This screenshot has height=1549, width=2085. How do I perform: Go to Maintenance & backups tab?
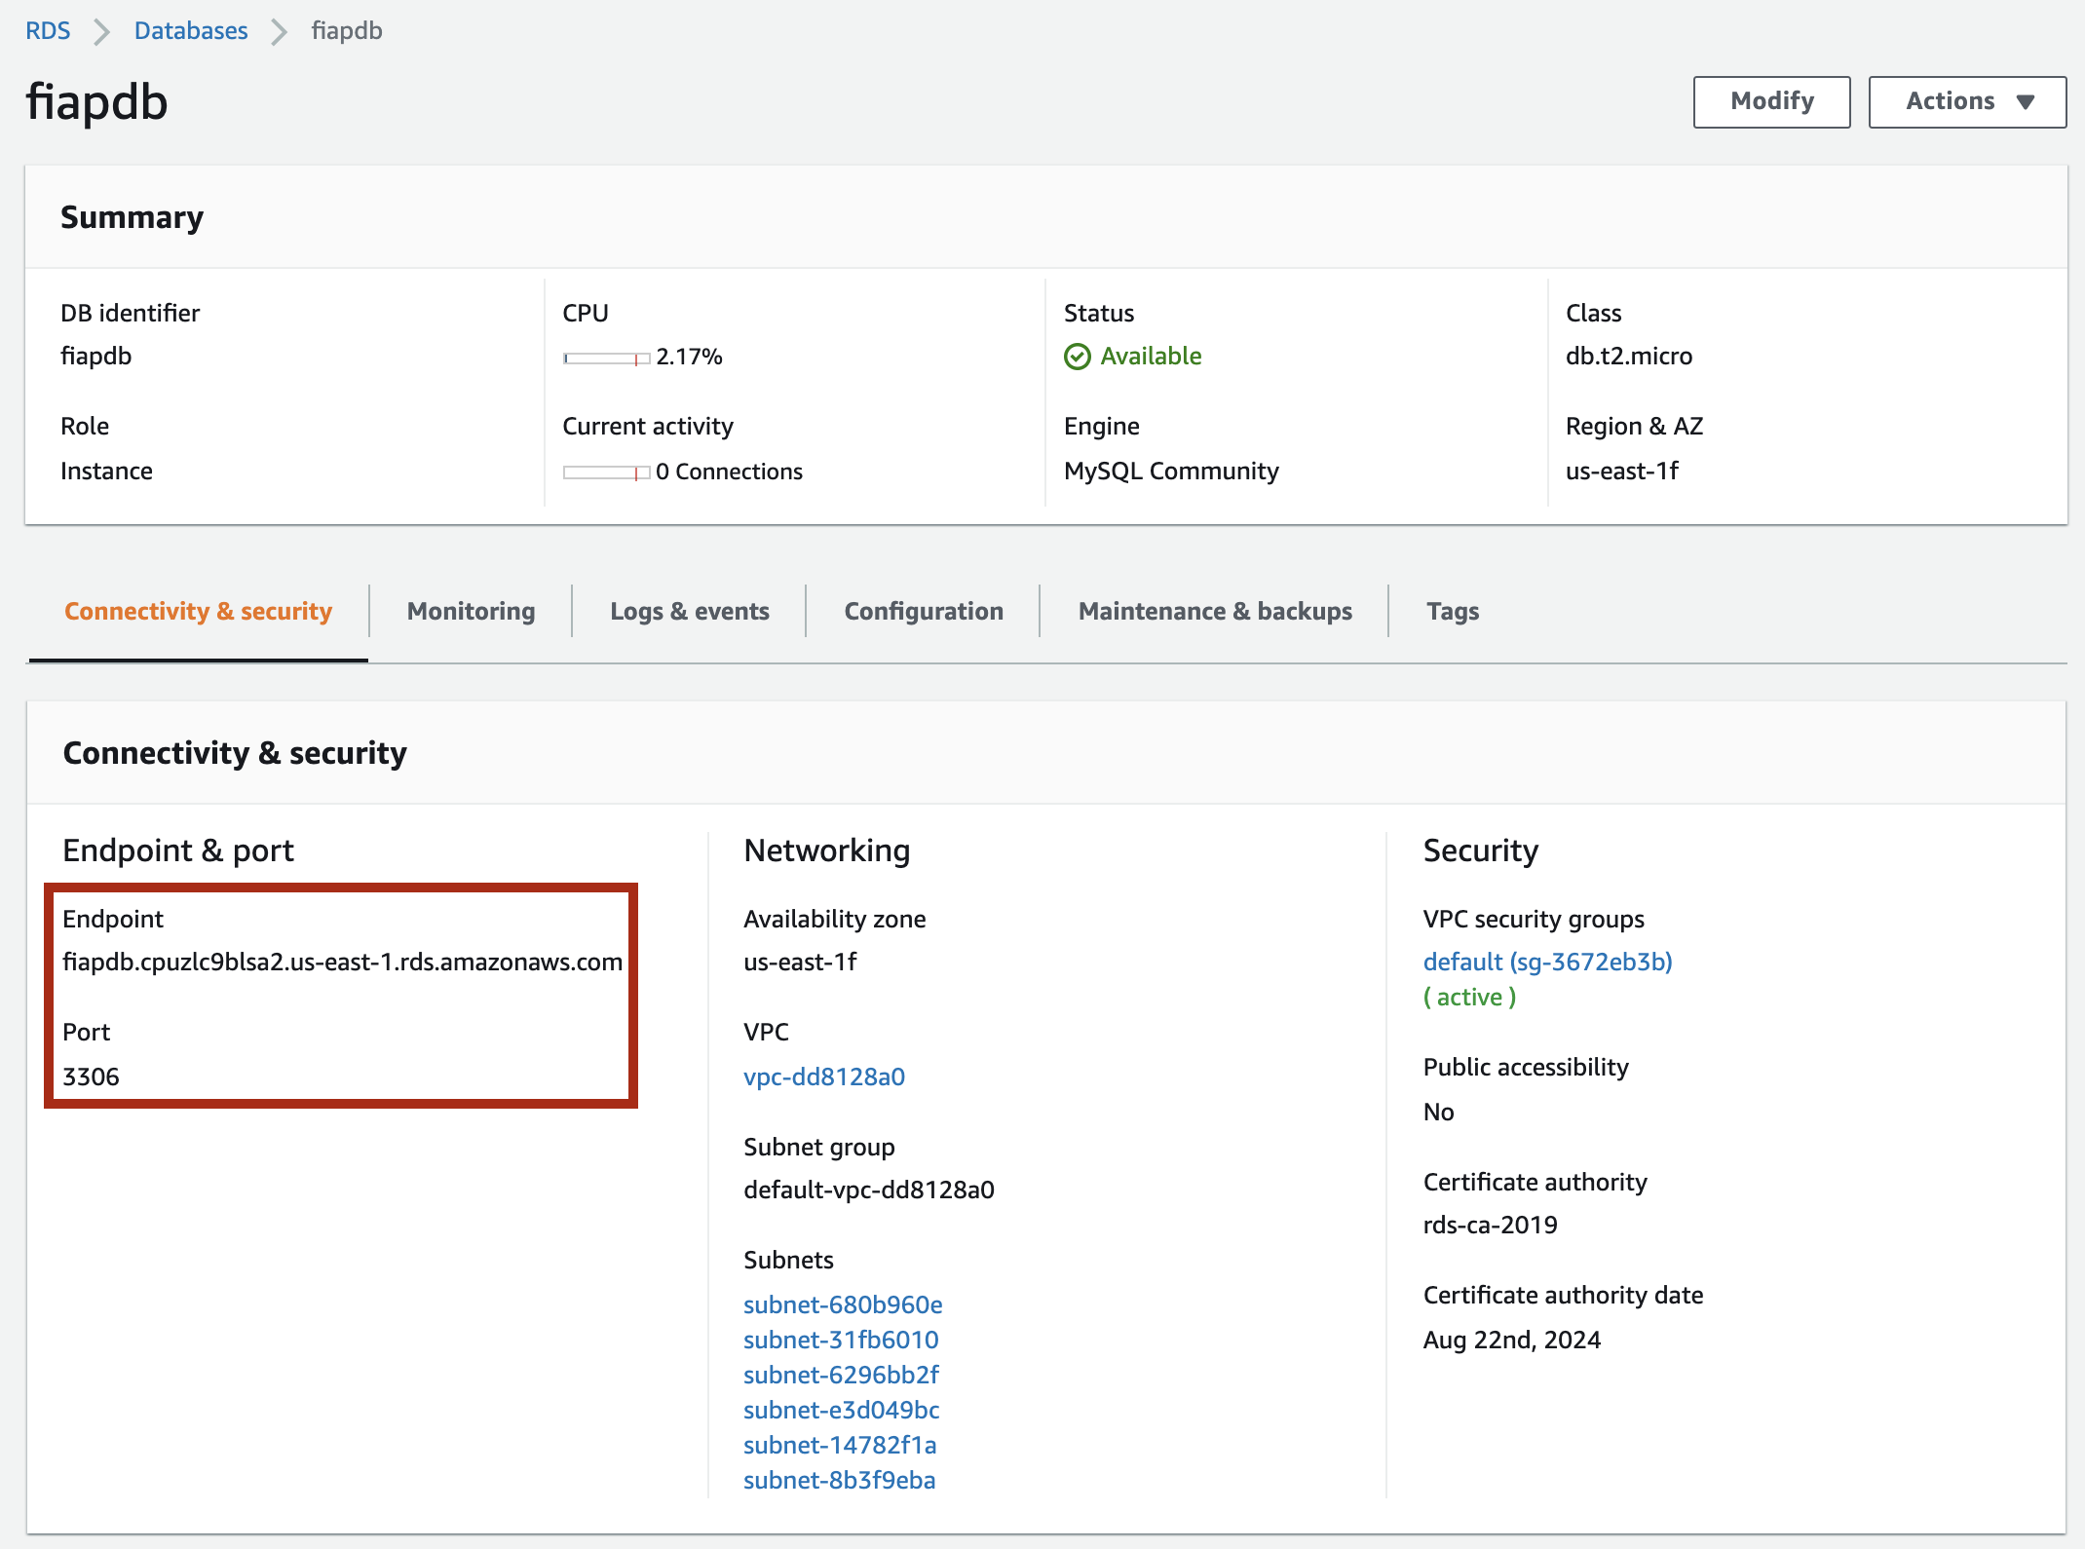coord(1214,611)
